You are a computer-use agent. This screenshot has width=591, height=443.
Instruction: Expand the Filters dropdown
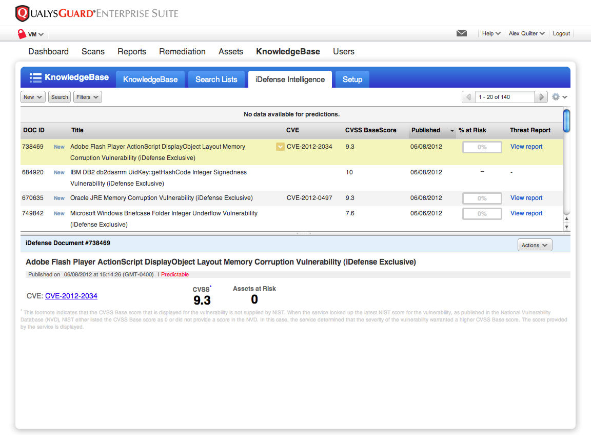(87, 97)
